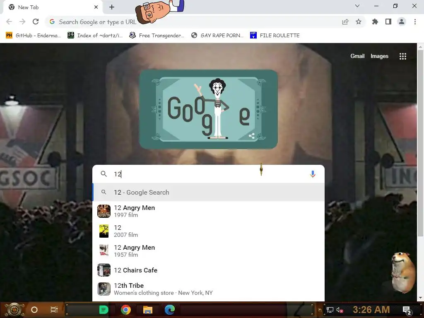This screenshot has height=318, width=424.
Task: Click the taskbar Cortana circle icon
Action: (34, 310)
